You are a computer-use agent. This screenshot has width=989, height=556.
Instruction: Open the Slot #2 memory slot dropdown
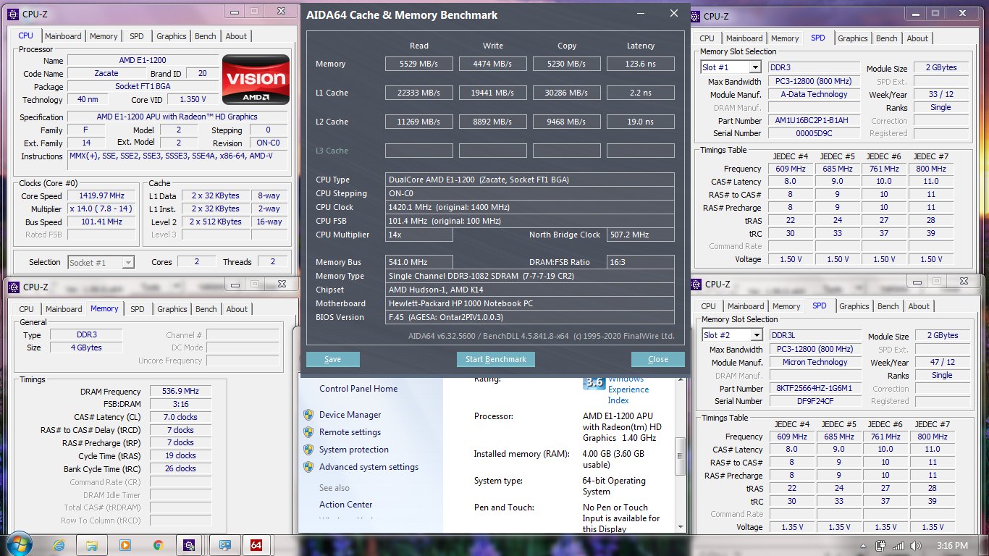click(x=757, y=335)
